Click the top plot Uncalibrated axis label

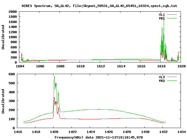tap(3, 37)
